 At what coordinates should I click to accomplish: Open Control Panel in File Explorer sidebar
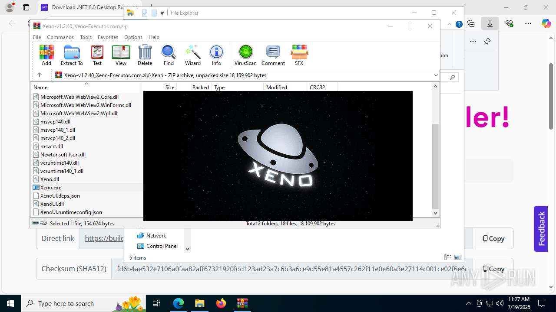(162, 246)
